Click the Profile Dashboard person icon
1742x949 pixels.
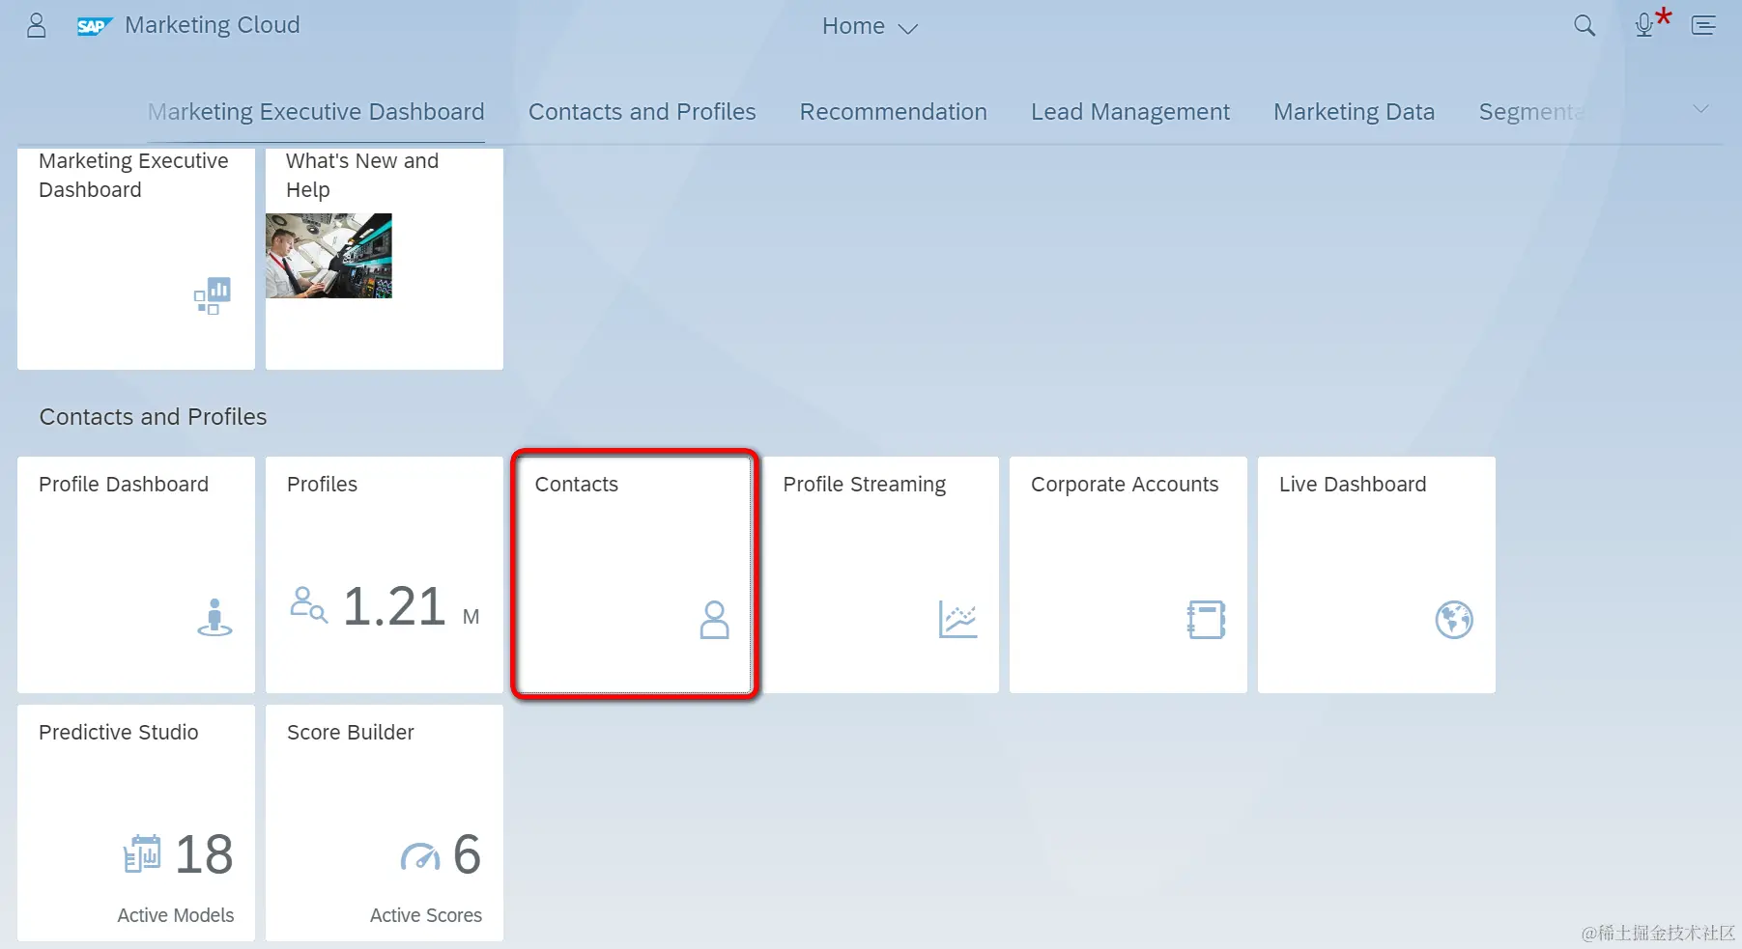click(x=214, y=617)
